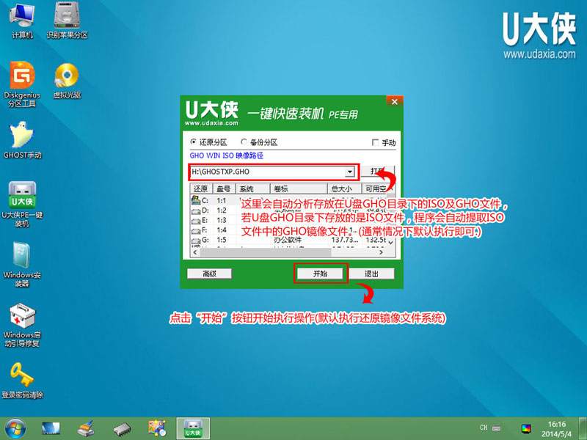
Task: Expand the image file selection list
Action: 351,172
